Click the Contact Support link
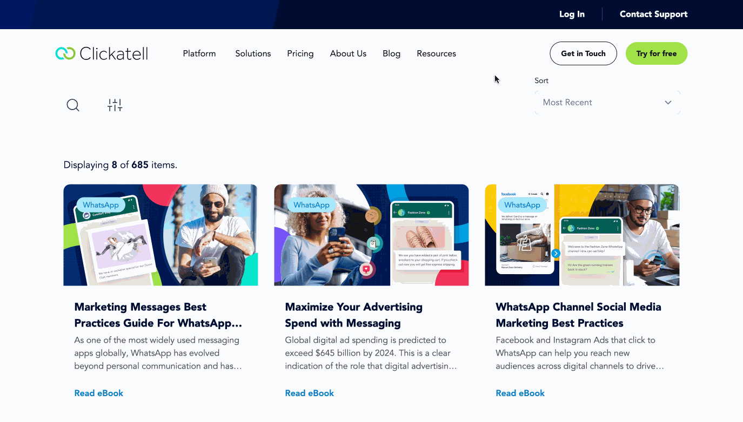The width and height of the screenshot is (743, 422). tap(654, 14)
